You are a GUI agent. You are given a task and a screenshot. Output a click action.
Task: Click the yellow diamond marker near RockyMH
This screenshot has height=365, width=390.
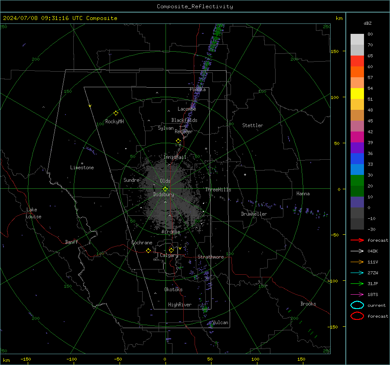click(116, 113)
